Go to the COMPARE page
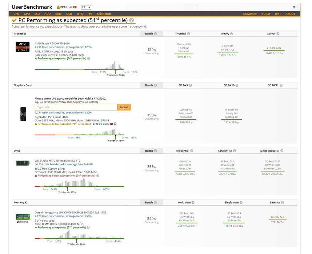Viewport: 312px width, 254px height. (250, 14)
